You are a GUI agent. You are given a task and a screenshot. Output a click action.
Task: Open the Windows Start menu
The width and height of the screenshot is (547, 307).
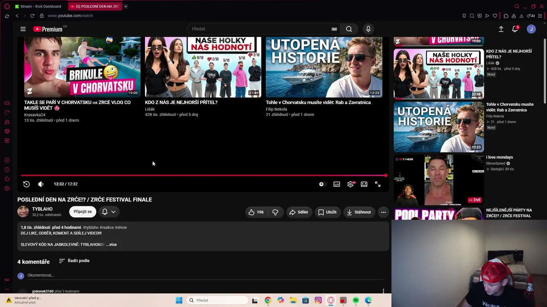(179, 300)
